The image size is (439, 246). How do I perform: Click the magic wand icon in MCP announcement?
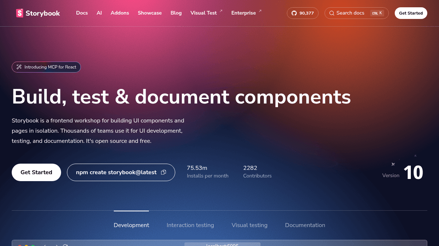click(x=19, y=67)
